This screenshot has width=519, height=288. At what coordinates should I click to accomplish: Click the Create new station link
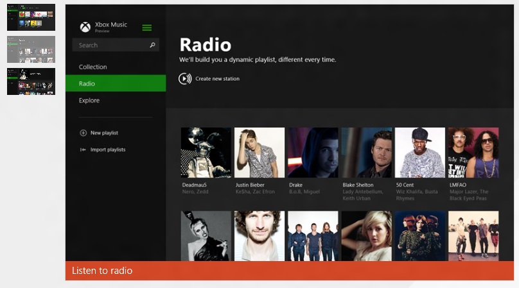point(217,78)
